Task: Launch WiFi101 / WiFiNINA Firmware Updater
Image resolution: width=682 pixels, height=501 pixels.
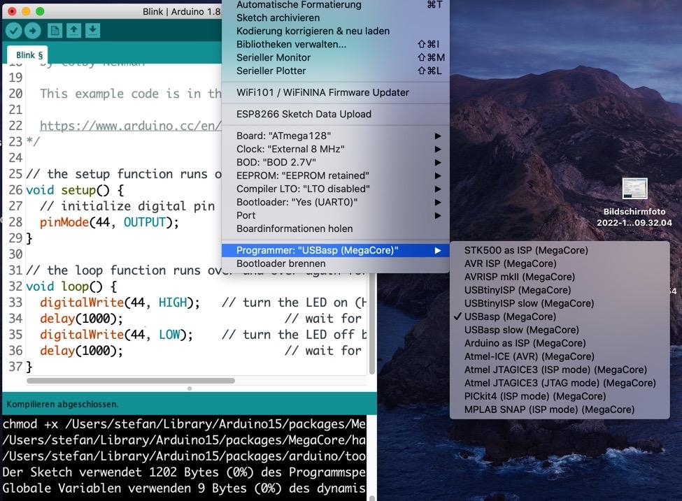Action: point(335,92)
